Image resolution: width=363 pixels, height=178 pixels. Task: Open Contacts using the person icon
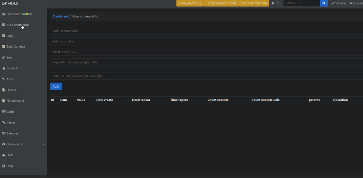pyautogui.click(x=4, y=68)
